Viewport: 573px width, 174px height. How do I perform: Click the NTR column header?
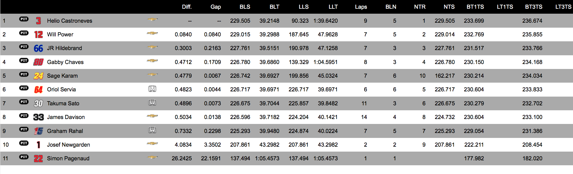(420, 7)
